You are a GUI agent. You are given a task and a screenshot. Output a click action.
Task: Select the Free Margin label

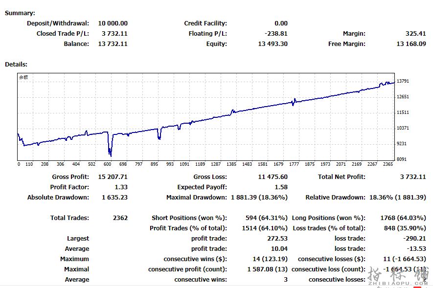[x=346, y=44]
